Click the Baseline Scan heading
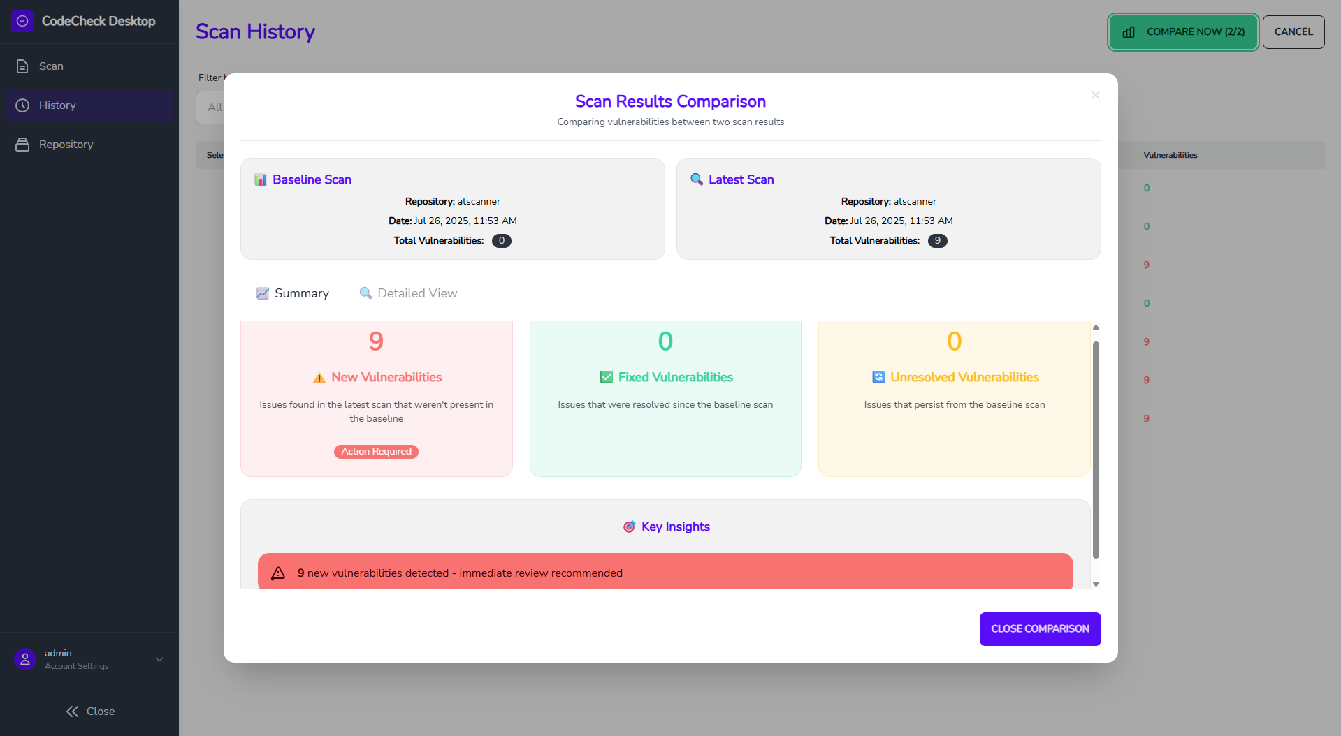The height and width of the screenshot is (736, 1341). (x=312, y=179)
